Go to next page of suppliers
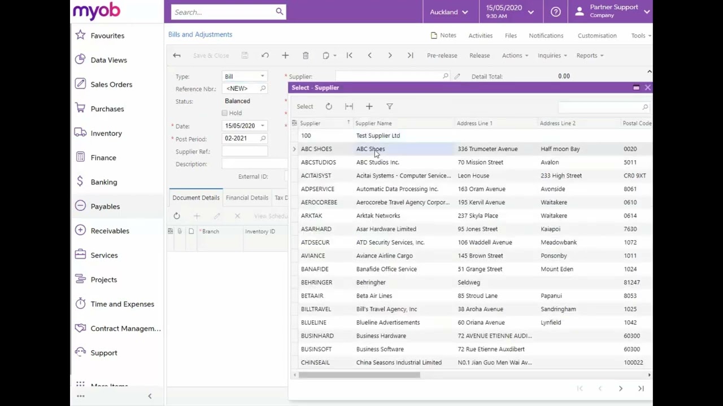723x406 pixels. click(x=620, y=389)
